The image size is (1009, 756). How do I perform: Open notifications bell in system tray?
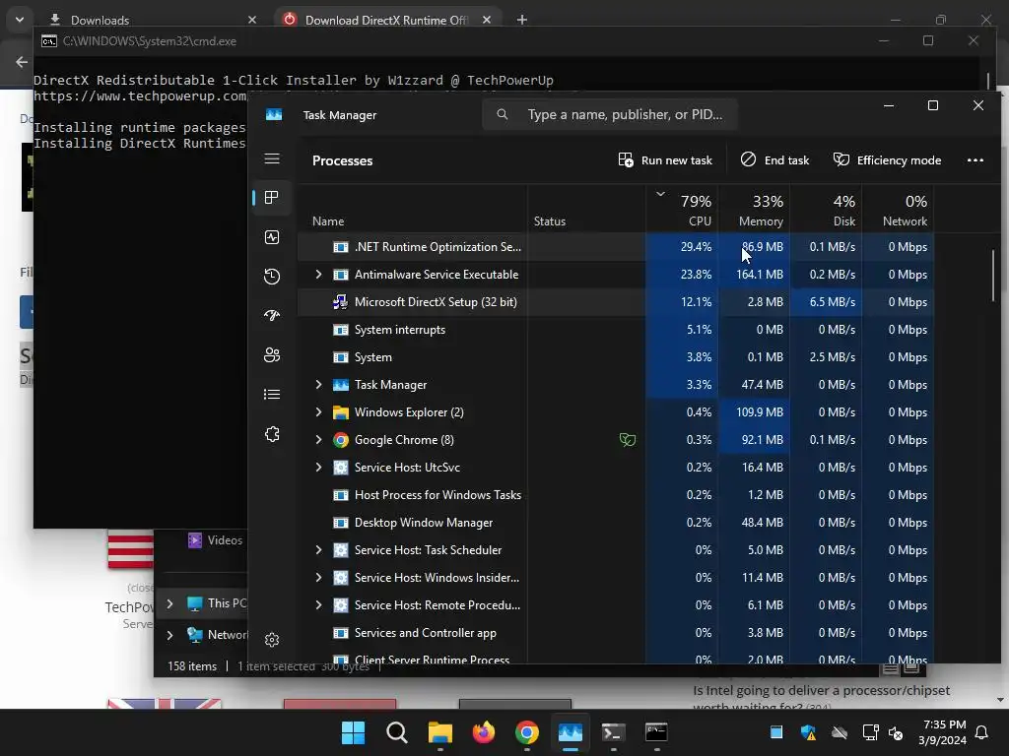pos(982,732)
